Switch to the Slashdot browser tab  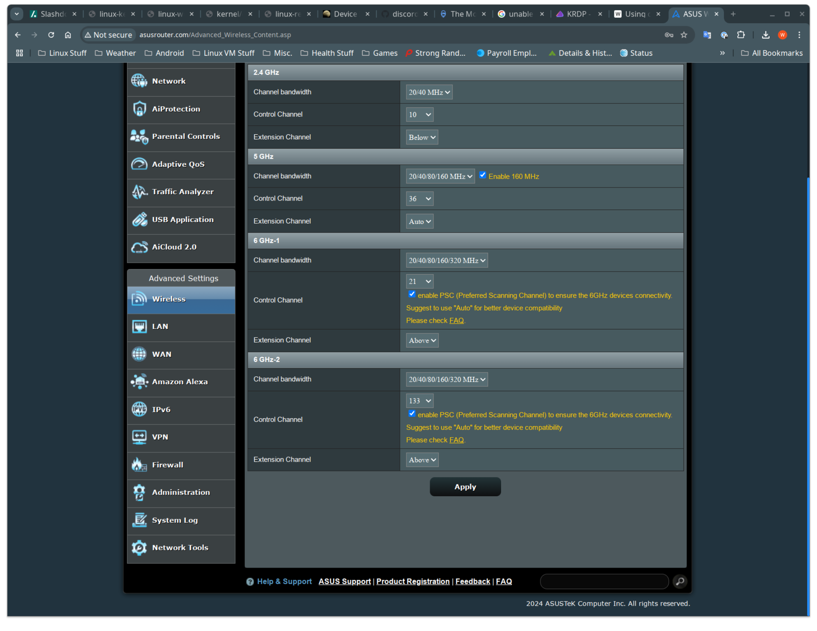[53, 14]
